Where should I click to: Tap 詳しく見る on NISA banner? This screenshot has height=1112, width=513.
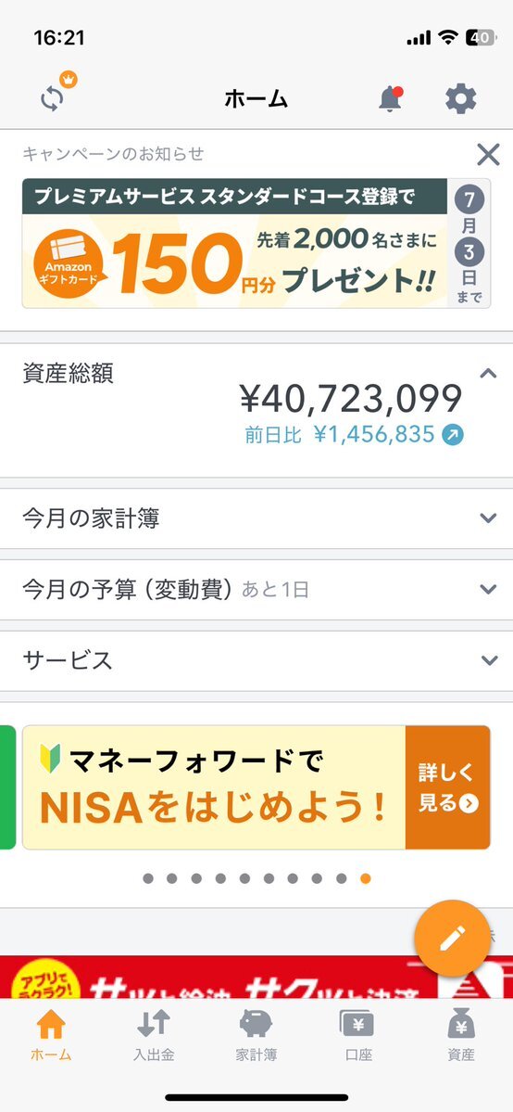[448, 787]
